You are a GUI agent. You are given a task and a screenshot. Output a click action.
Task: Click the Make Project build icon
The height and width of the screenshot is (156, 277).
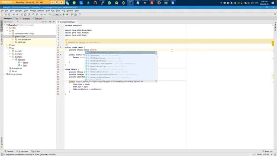coord(50,14)
